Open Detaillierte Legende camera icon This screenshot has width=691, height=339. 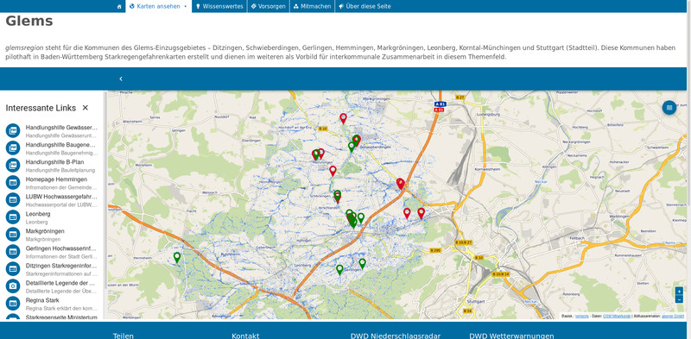[x=13, y=286]
